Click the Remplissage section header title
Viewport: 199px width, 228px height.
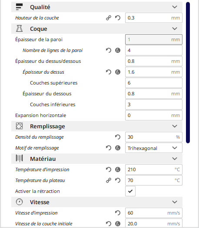coord(47,127)
